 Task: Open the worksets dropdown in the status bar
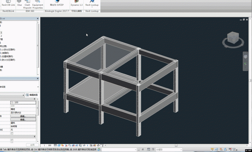pyautogui.click(x=119, y=150)
